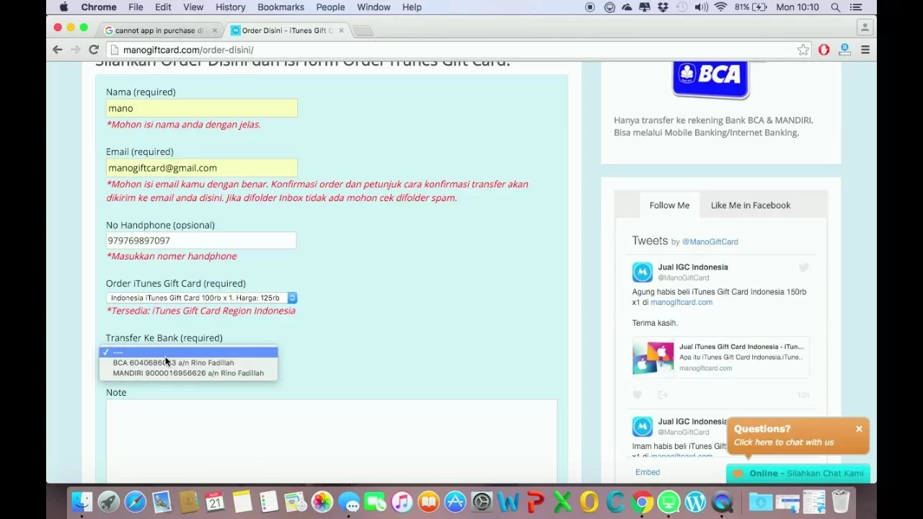Image resolution: width=923 pixels, height=519 pixels.
Task: Choose the MANDIRI bank transfer option
Action: 188,373
